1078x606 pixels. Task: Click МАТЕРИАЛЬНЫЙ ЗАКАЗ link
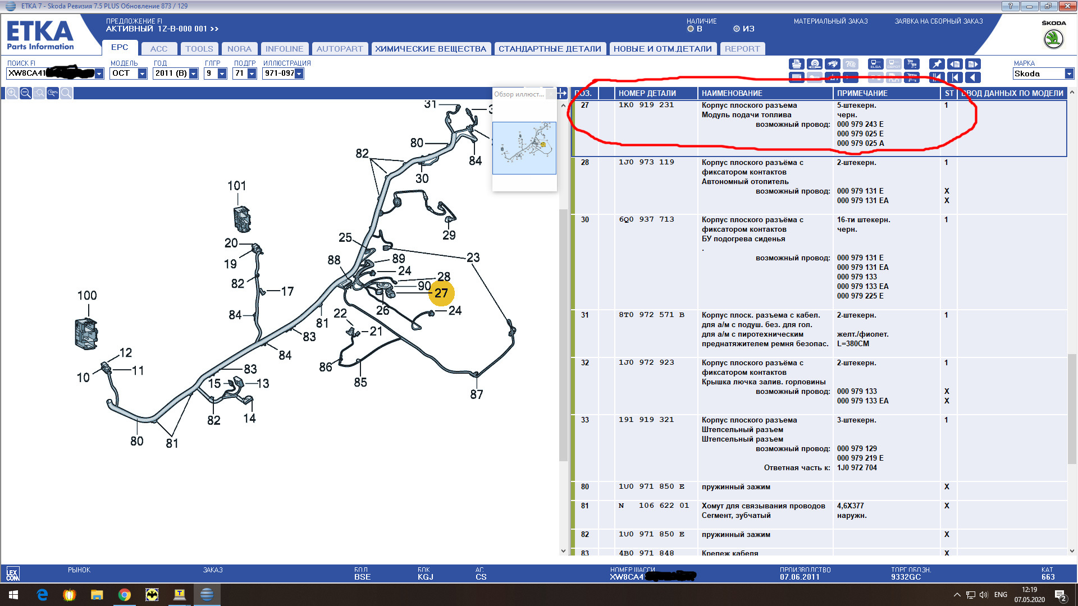pyautogui.click(x=830, y=21)
